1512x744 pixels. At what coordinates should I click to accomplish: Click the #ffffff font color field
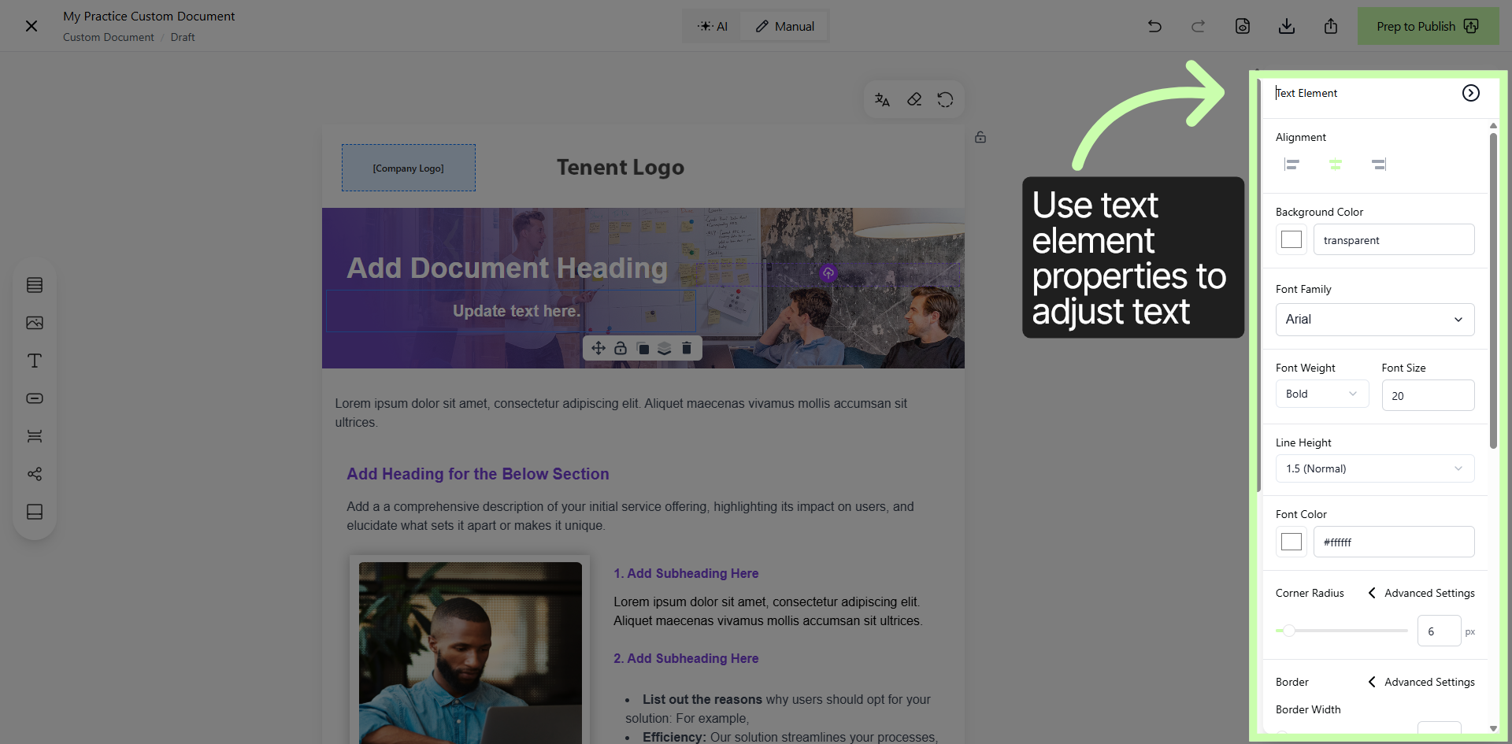click(x=1394, y=542)
